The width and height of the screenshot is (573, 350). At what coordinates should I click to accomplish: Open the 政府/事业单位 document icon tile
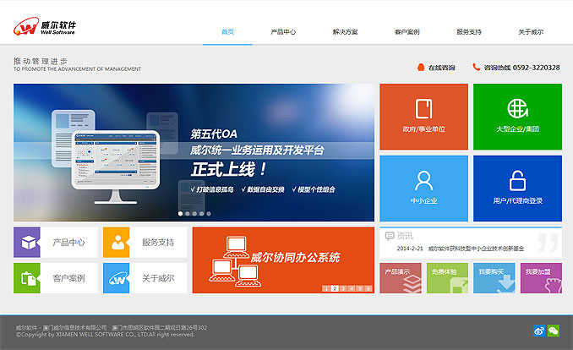(423, 116)
